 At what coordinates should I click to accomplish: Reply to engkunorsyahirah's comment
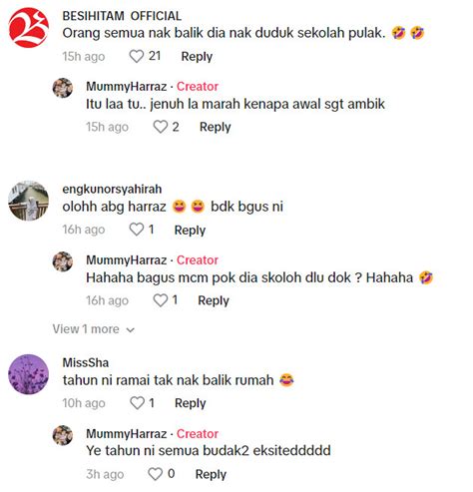pyautogui.click(x=190, y=231)
